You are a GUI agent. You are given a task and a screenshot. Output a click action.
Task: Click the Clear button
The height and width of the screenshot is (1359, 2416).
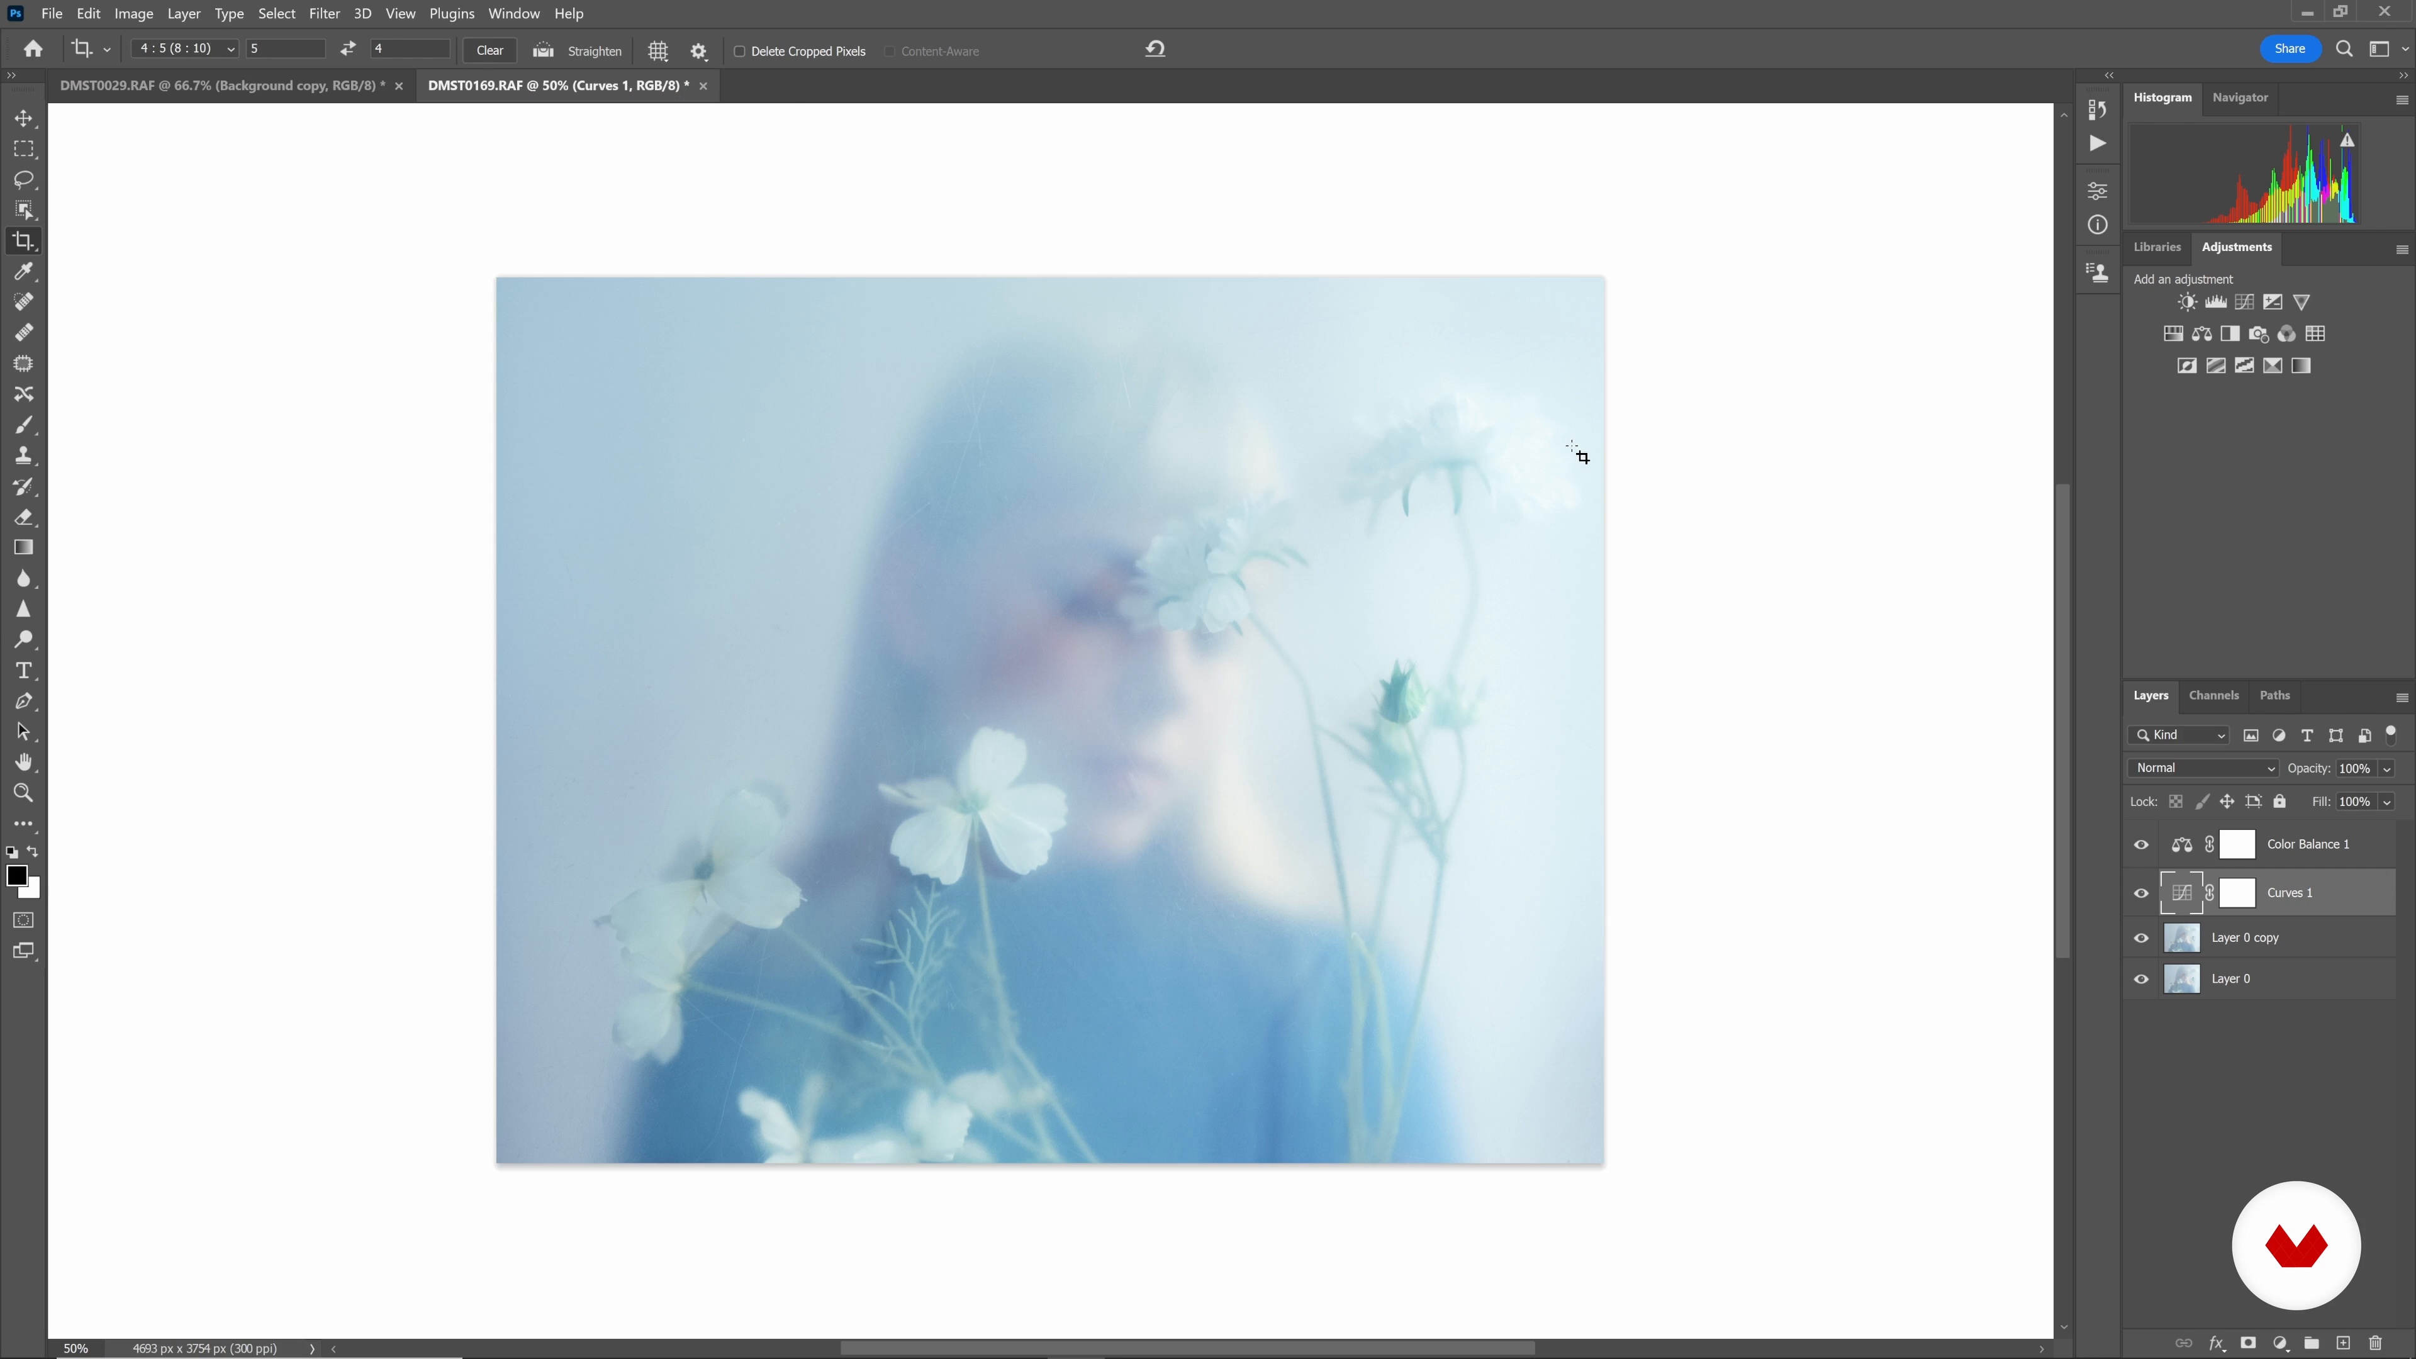(489, 50)
